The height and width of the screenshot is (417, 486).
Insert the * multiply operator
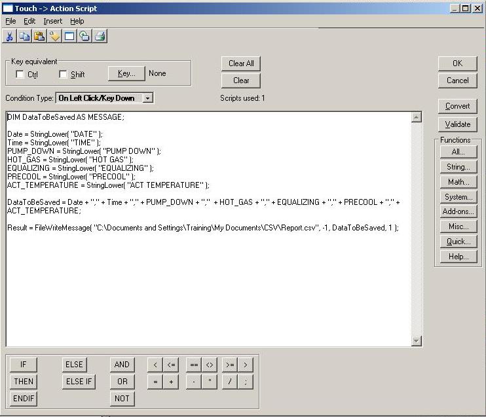(x=210, y=382)
